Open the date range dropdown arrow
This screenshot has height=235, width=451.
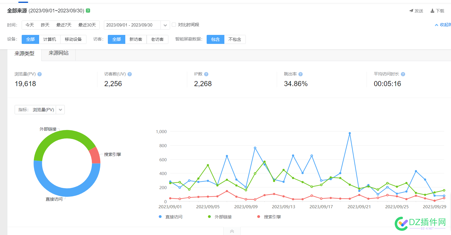point(165,25)
